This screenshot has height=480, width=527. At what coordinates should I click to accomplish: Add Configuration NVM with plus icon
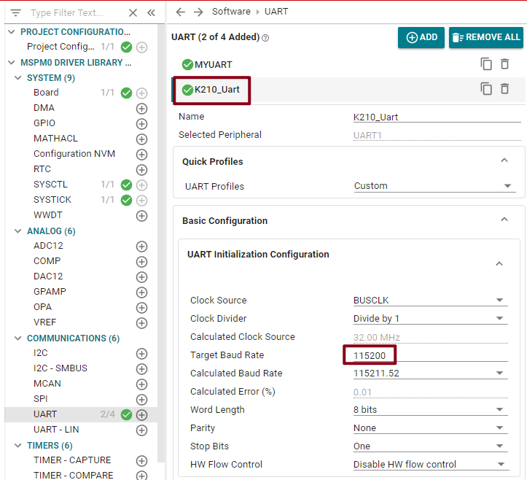(x=141, y=155)
